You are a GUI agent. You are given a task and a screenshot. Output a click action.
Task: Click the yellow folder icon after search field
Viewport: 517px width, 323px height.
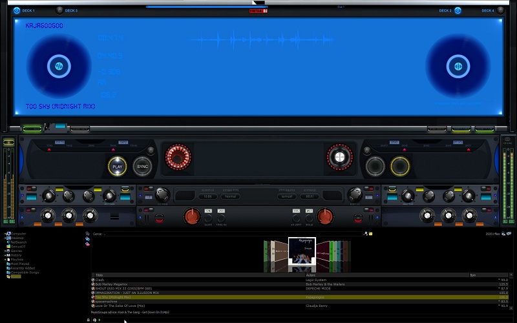click(370, 234)
